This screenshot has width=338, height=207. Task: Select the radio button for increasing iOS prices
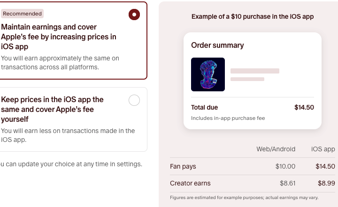coord(134,15)
